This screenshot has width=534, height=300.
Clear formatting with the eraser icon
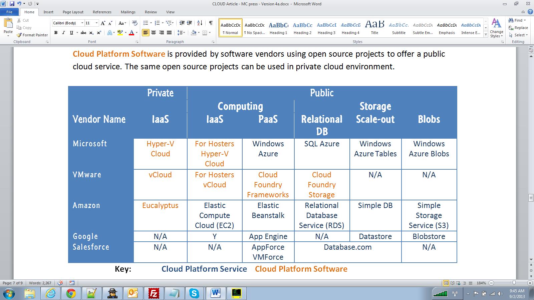pos(135,23)
